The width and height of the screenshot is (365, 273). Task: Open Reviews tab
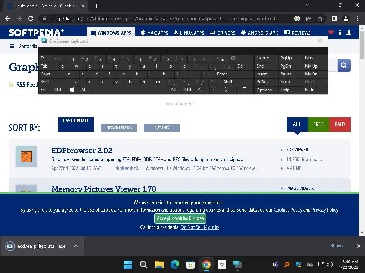pyautogui.click(x=297, y=33)
